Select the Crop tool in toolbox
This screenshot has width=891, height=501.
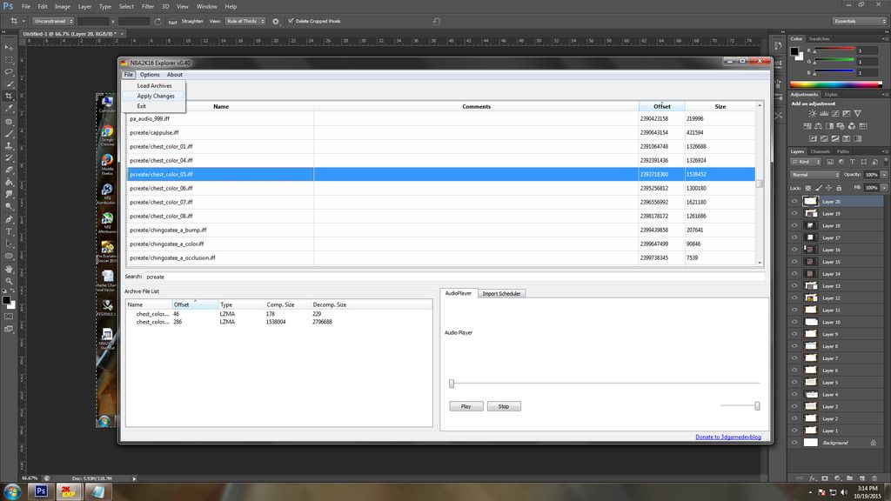(9, 96)
